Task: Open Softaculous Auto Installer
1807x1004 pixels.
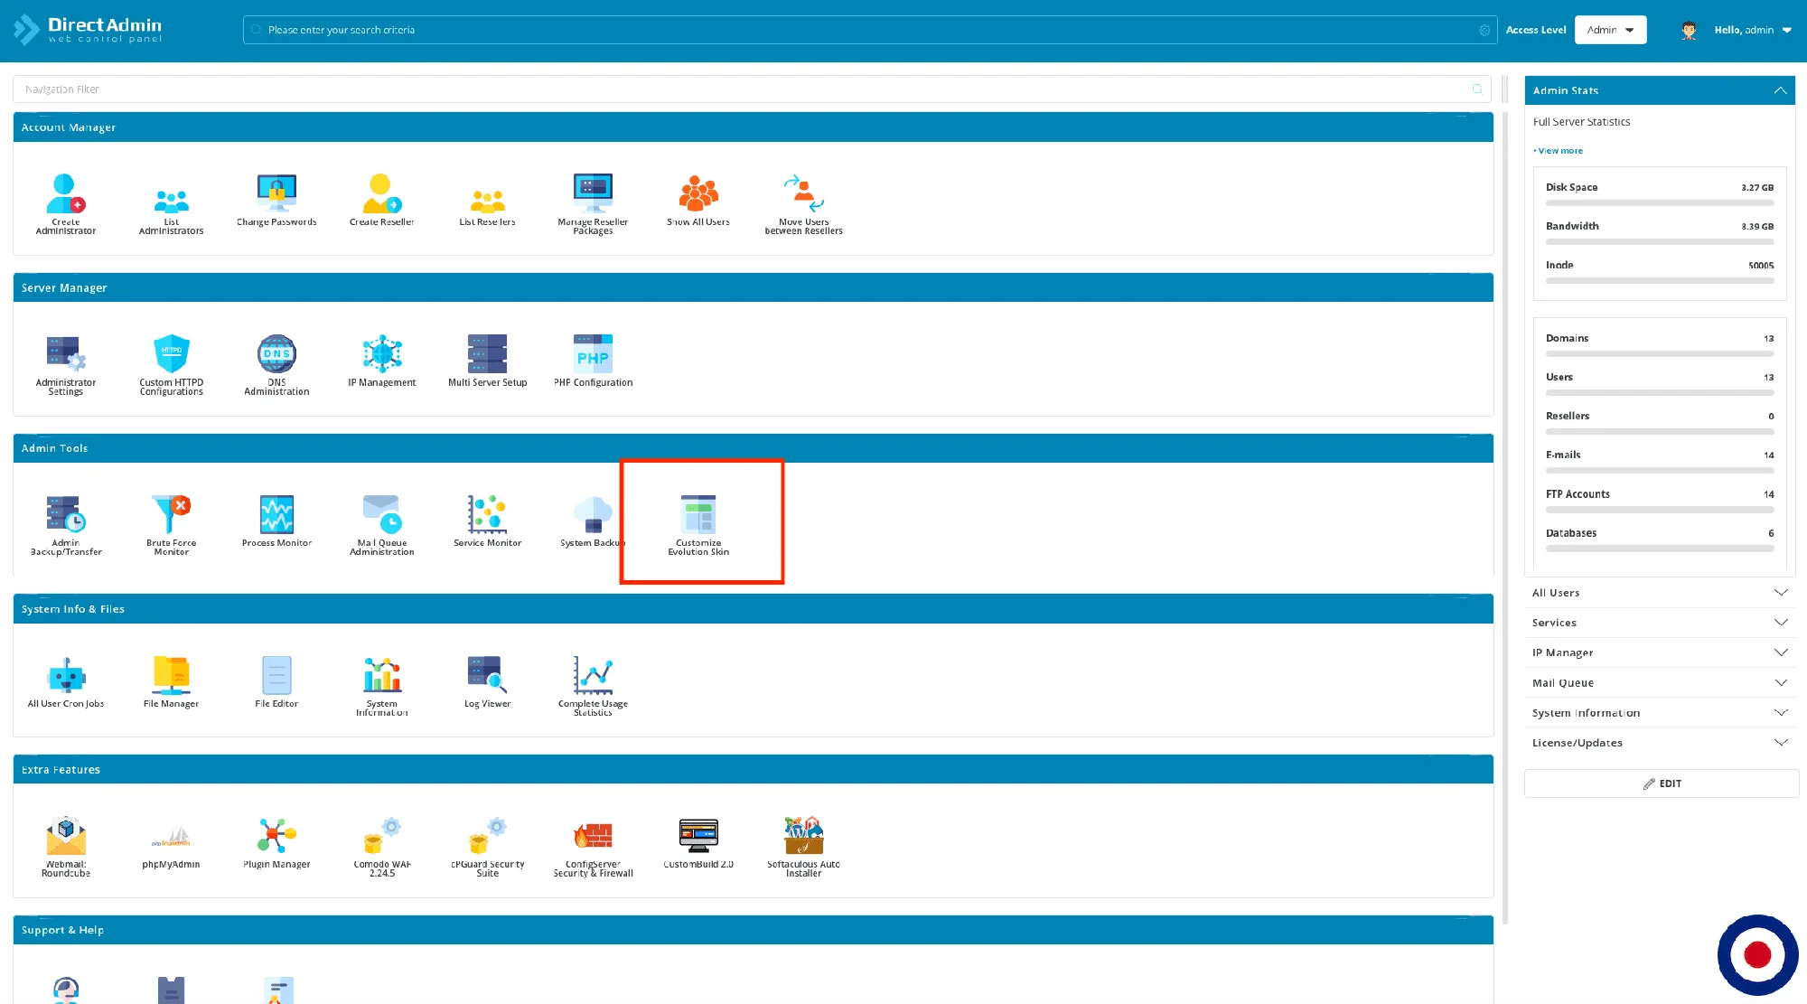Action: [x=803, y=847]
